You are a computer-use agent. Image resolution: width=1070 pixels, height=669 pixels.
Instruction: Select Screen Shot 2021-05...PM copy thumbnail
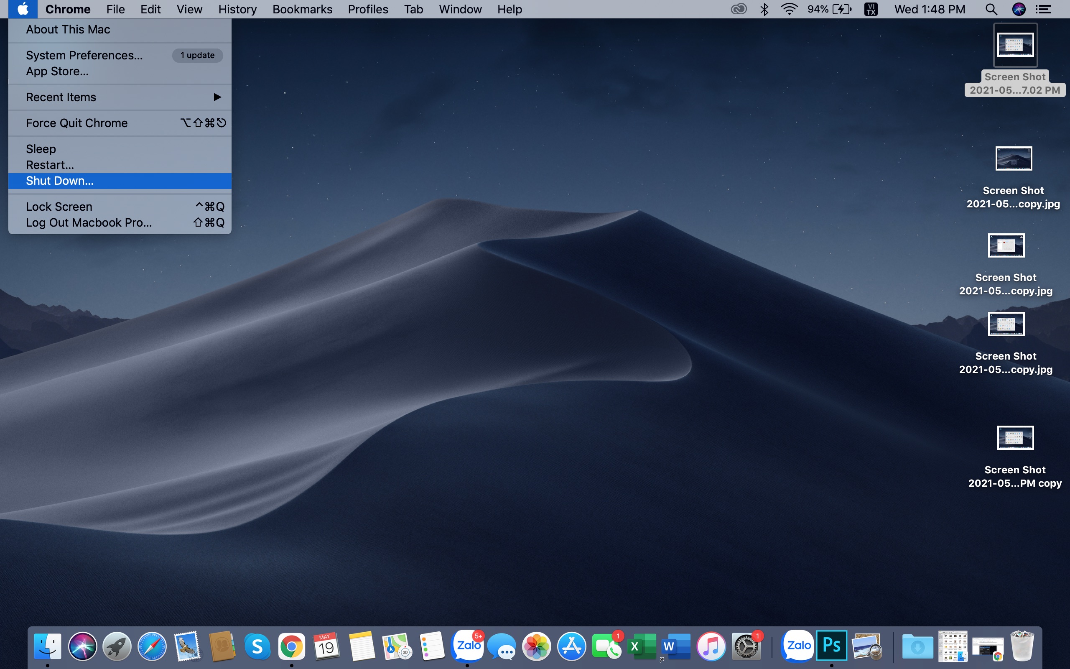click(1015, 438)
